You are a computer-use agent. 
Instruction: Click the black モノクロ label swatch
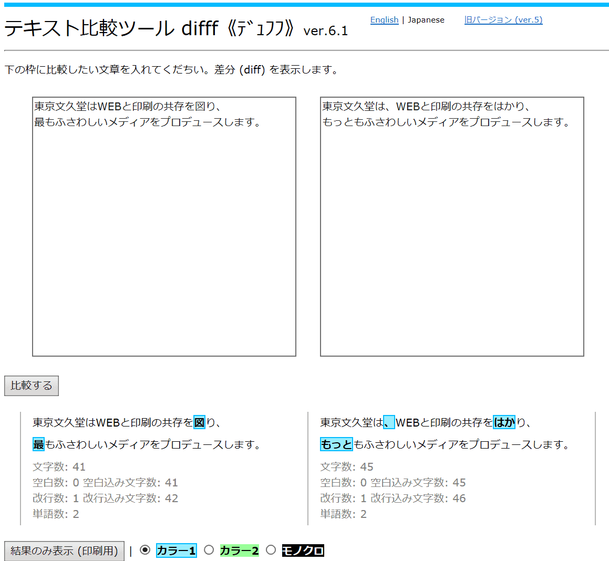[303, 550]
